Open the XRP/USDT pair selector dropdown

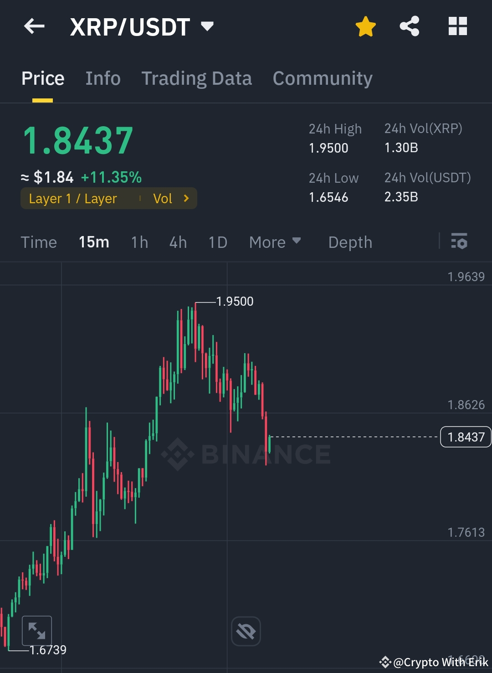(207, 26)
